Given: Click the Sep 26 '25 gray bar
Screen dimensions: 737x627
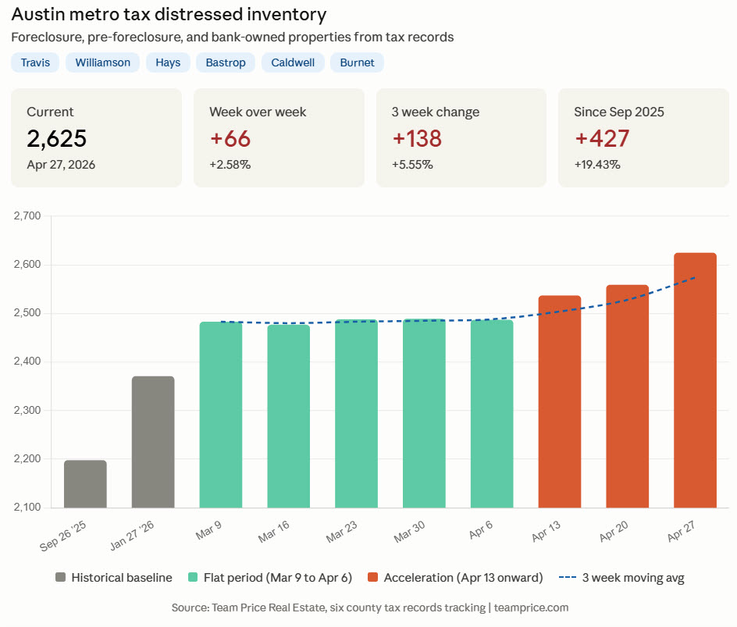Looking at the screenshot, I should pos(85,484).
